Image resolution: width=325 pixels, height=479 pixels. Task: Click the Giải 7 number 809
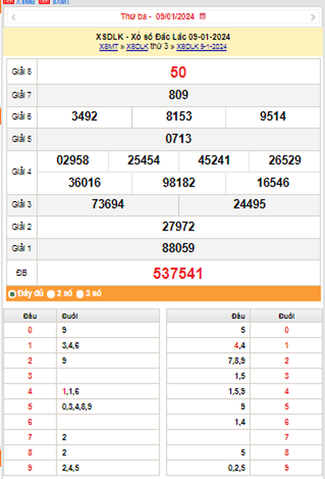179,95
